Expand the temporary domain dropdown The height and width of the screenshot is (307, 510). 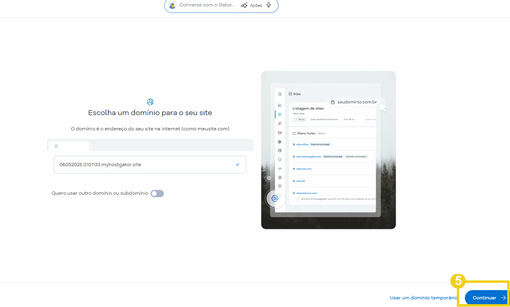(x=237, y=165)
